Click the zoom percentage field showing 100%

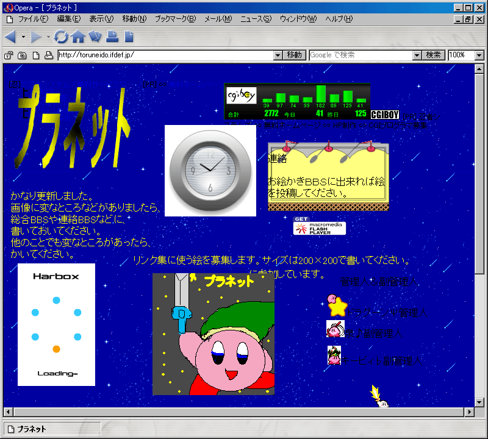pyautogui.click(x=462, y=55)
